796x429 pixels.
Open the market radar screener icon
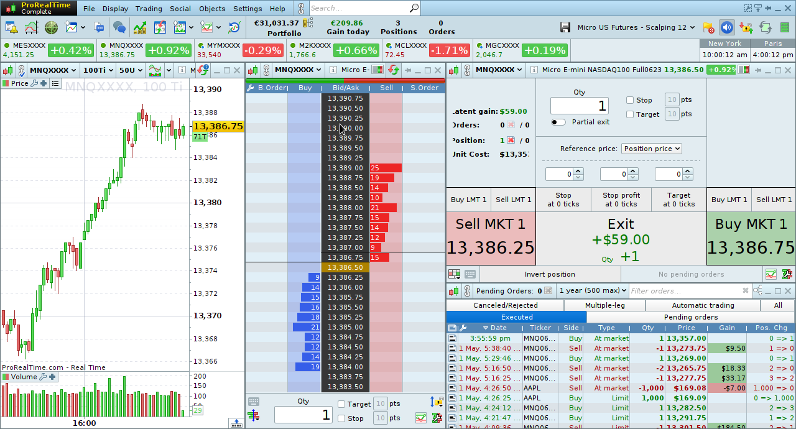tap(51, 27)
